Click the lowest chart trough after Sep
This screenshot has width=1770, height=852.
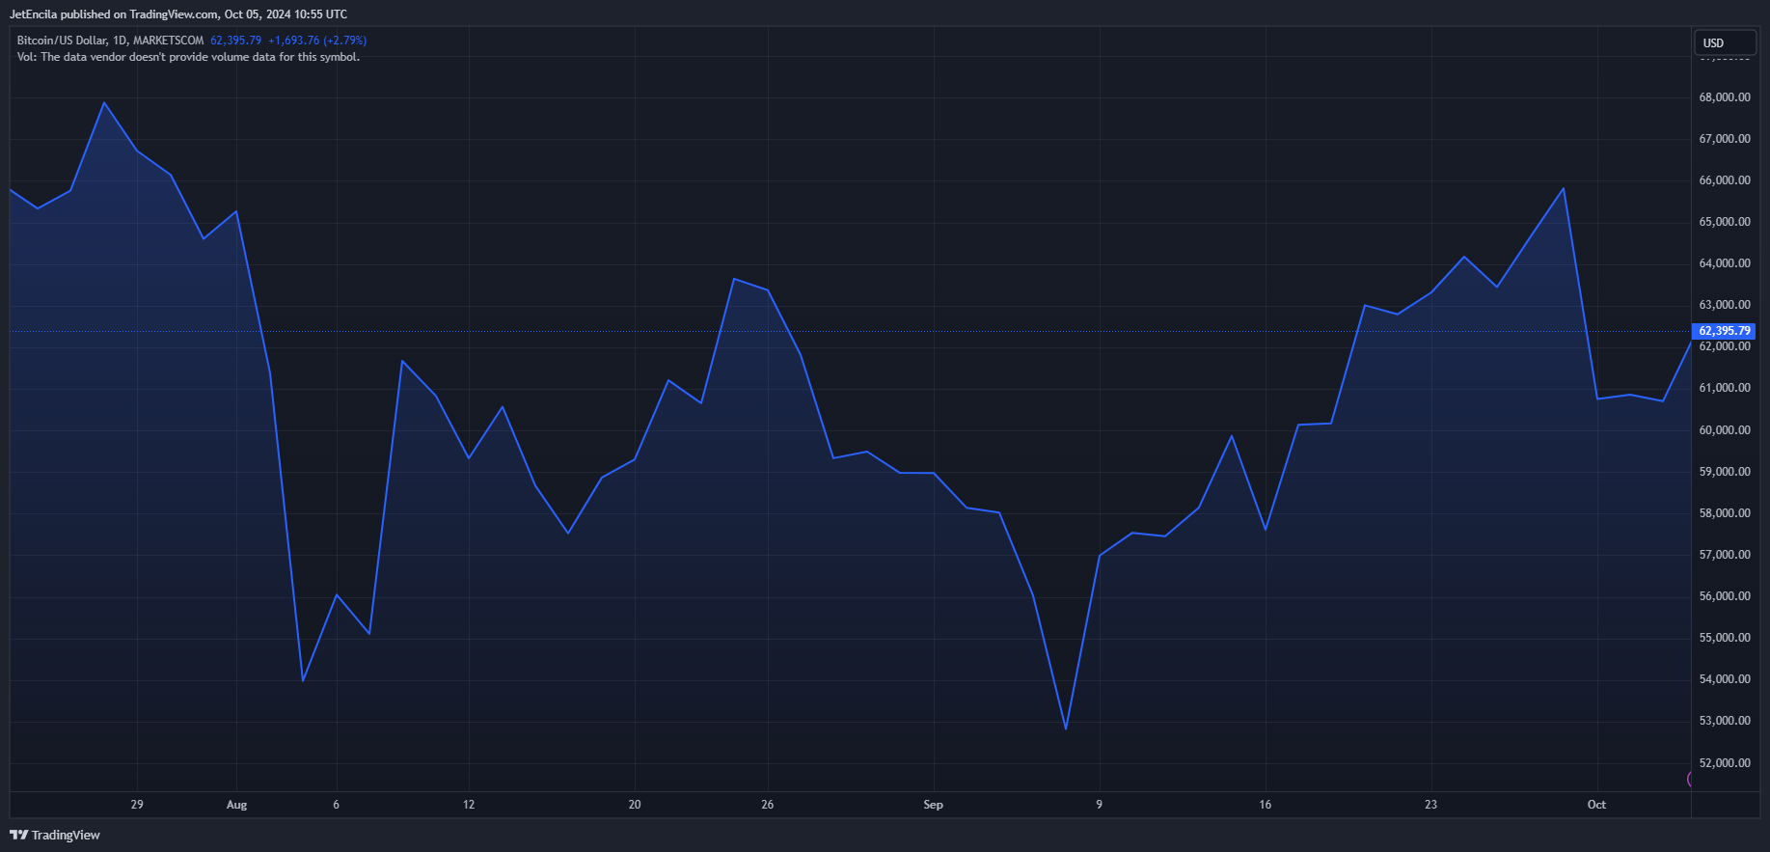[x=1065, y=728]
